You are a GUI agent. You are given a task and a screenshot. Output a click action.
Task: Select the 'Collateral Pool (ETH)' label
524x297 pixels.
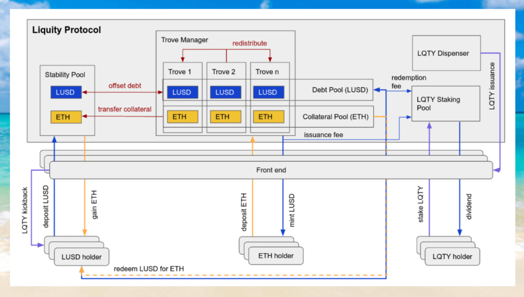click(335, 117)
